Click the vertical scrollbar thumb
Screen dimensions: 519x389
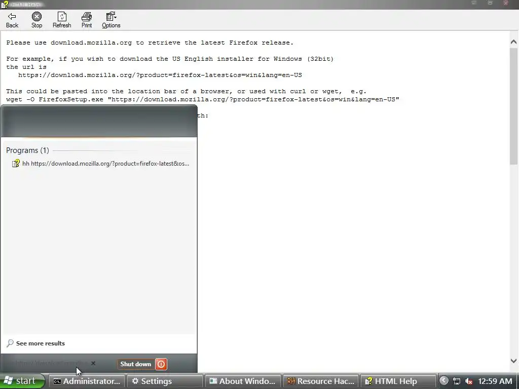(x=513, y=106)
